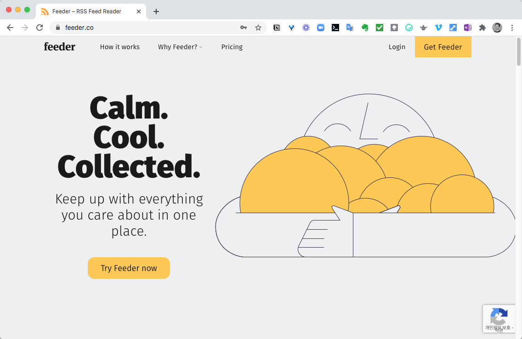Open the Chrome profile avatar
Viewport: 522px width, 339px height.
tap(497, 28)
